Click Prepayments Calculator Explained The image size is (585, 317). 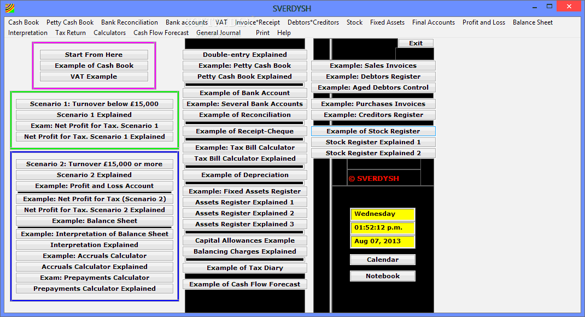tap(95, 289)
